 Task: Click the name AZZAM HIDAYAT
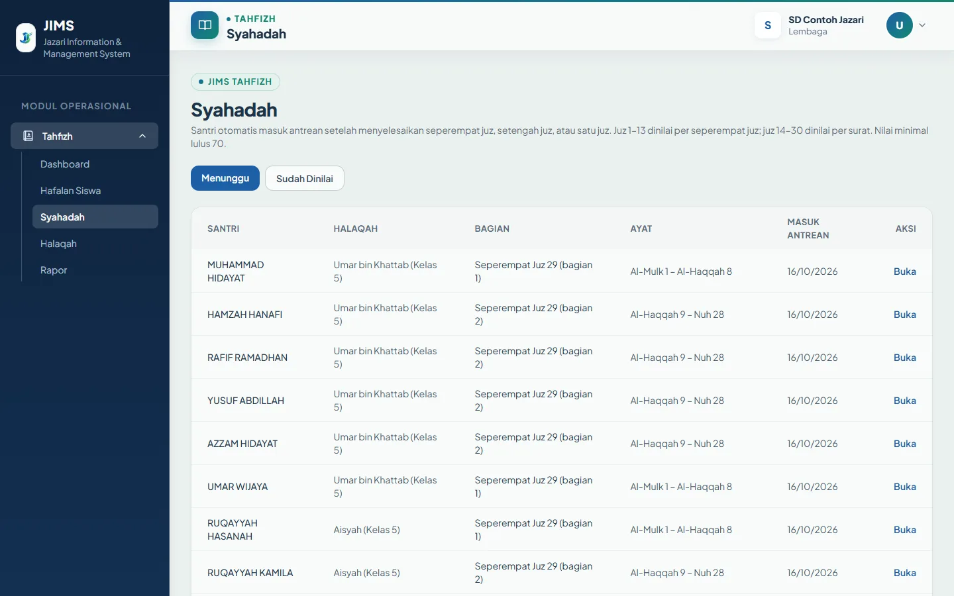(242, 444)
